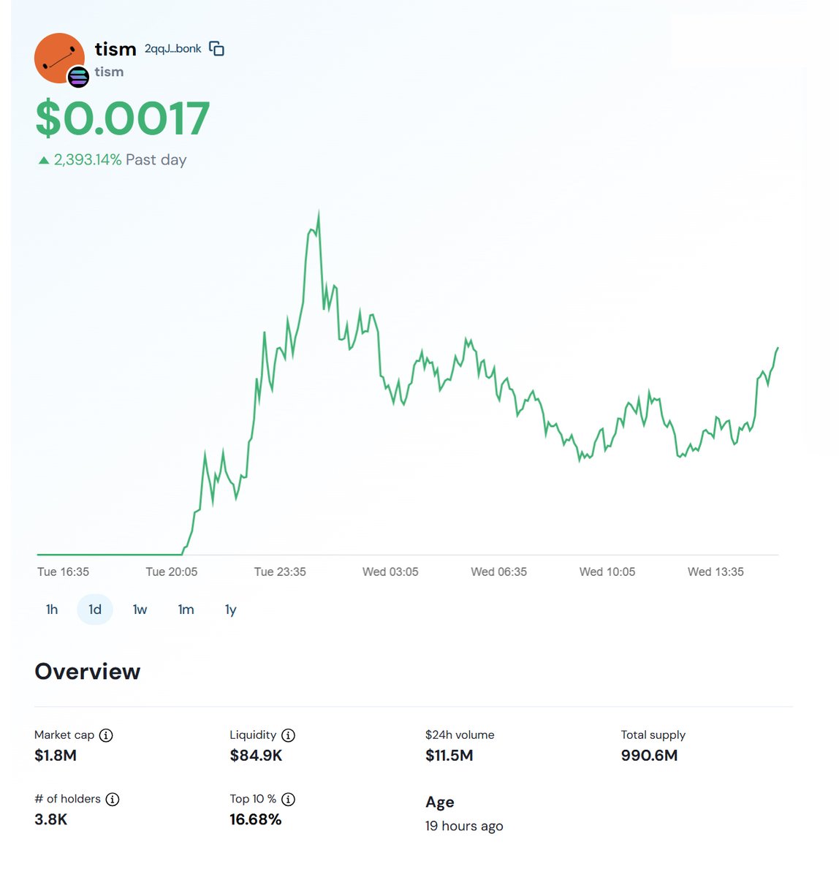Click the Wed 10:05 axis label

pos(607,572)
